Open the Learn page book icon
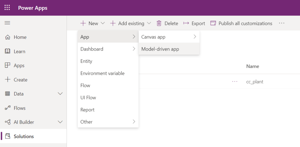 (8, 51)
